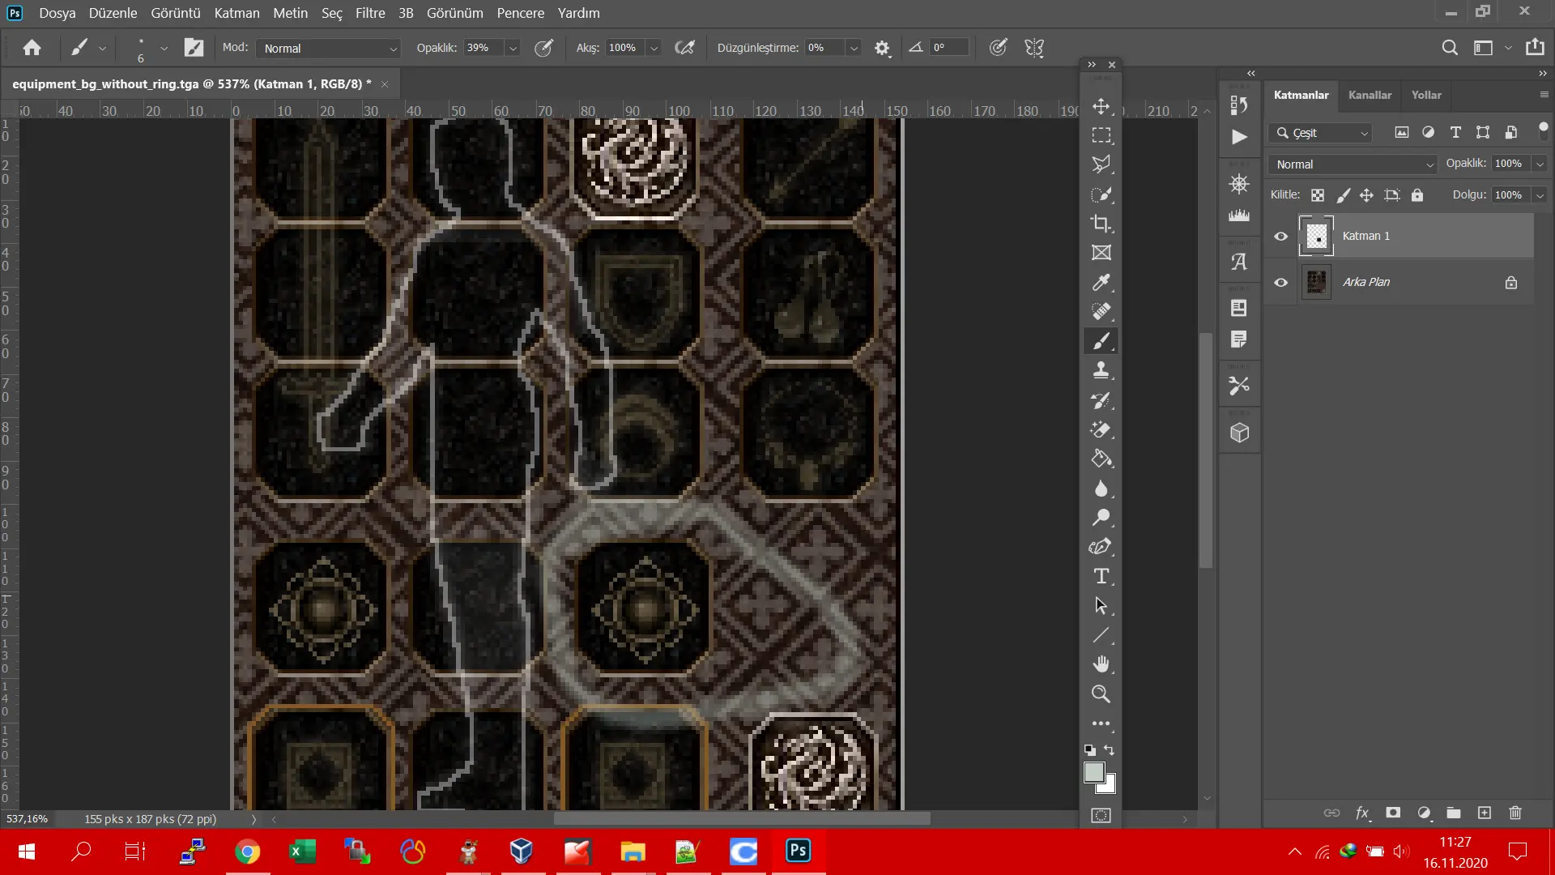Viewport: 1555px width, 875px height.
Task: Select the Hand tool
Action: [1101, 664]
